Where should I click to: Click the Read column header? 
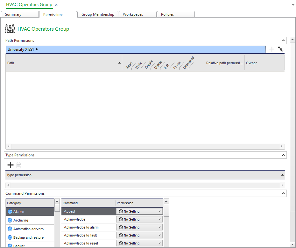pyautogui.click(x=129, y=65)
